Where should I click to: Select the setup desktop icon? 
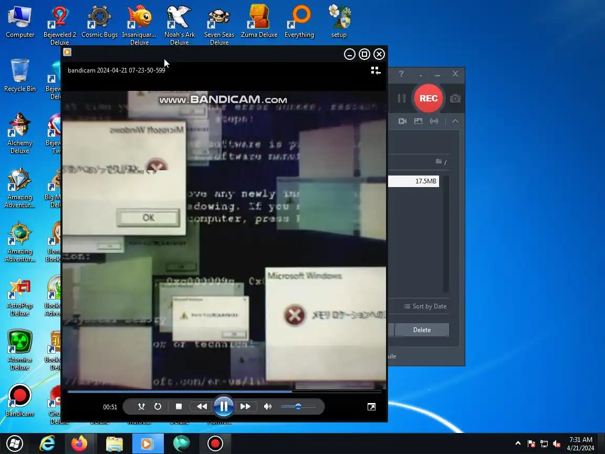[x=339, y=22]
